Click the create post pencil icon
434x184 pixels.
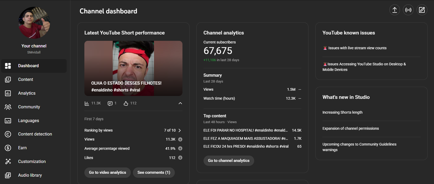pyautogui.click(x=422, y=10)
